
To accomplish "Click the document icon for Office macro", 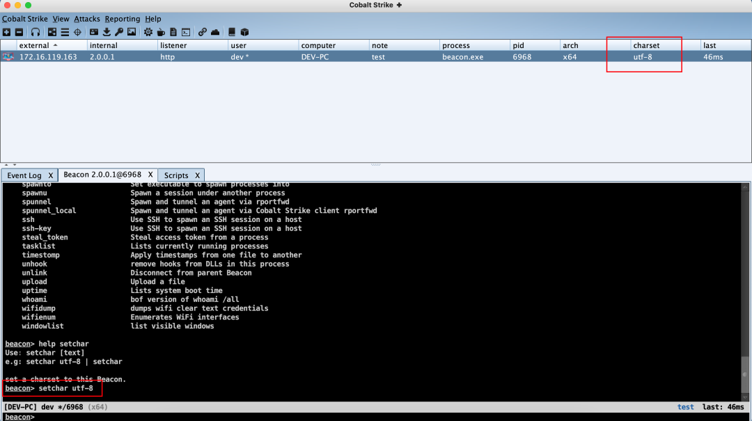I will tap(173, 32).
